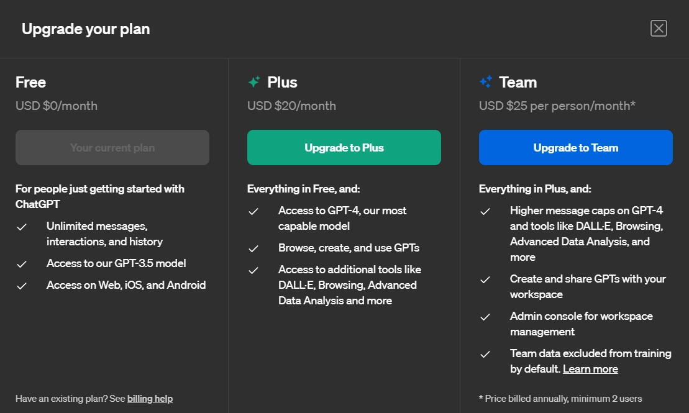Click the USD $25 per person/month price
Viewport: 689px width, 413px height.
(557, 106)
